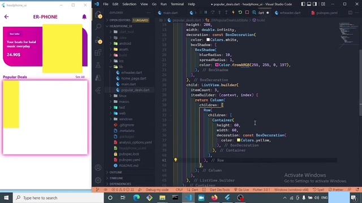Click the notification bell in ER-PHONE app
The image size is (362, 203).
[x=84, y=16]
